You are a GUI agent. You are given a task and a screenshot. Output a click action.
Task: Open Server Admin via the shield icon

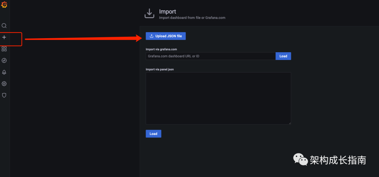click(x=4, y=95)
